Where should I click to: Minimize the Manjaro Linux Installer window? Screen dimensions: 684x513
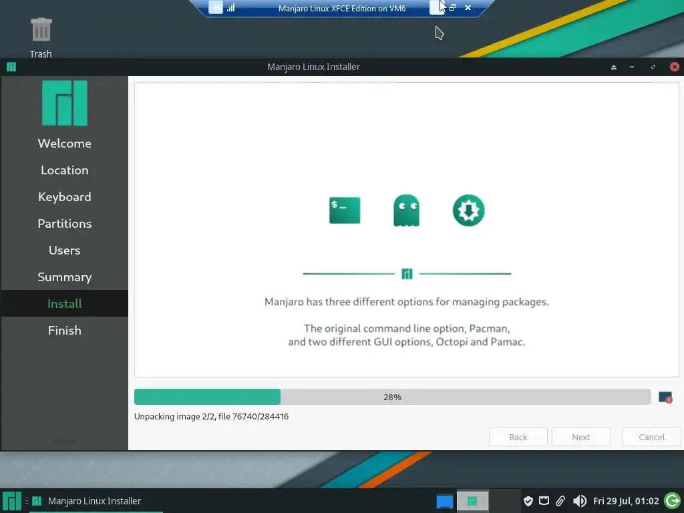coord(632,67)
